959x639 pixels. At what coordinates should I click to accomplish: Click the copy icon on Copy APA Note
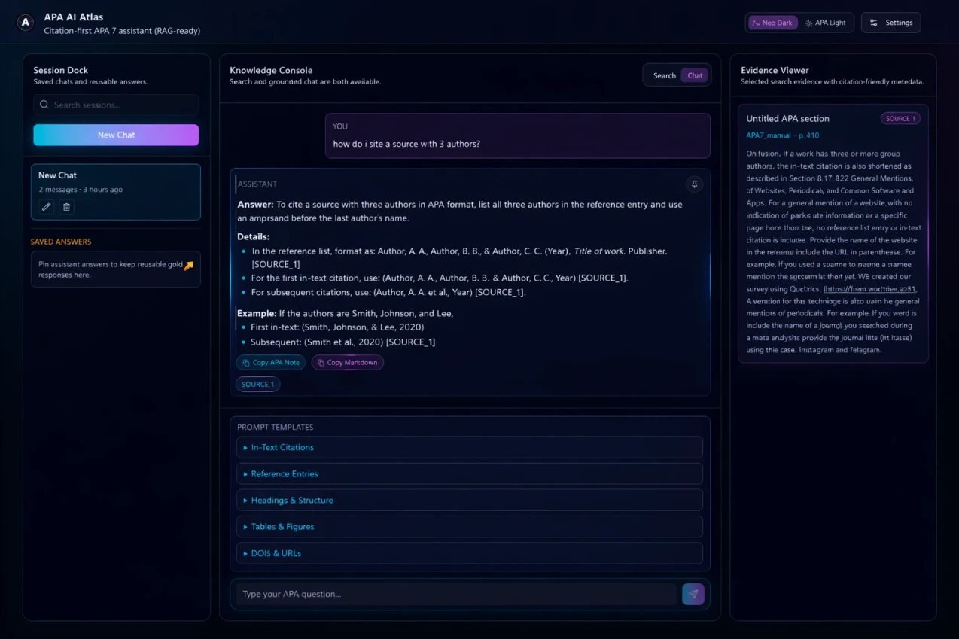246,363
